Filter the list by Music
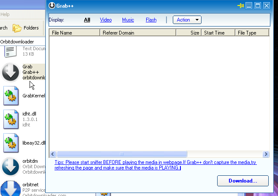The image size is (278, 196). pos(128,20)
